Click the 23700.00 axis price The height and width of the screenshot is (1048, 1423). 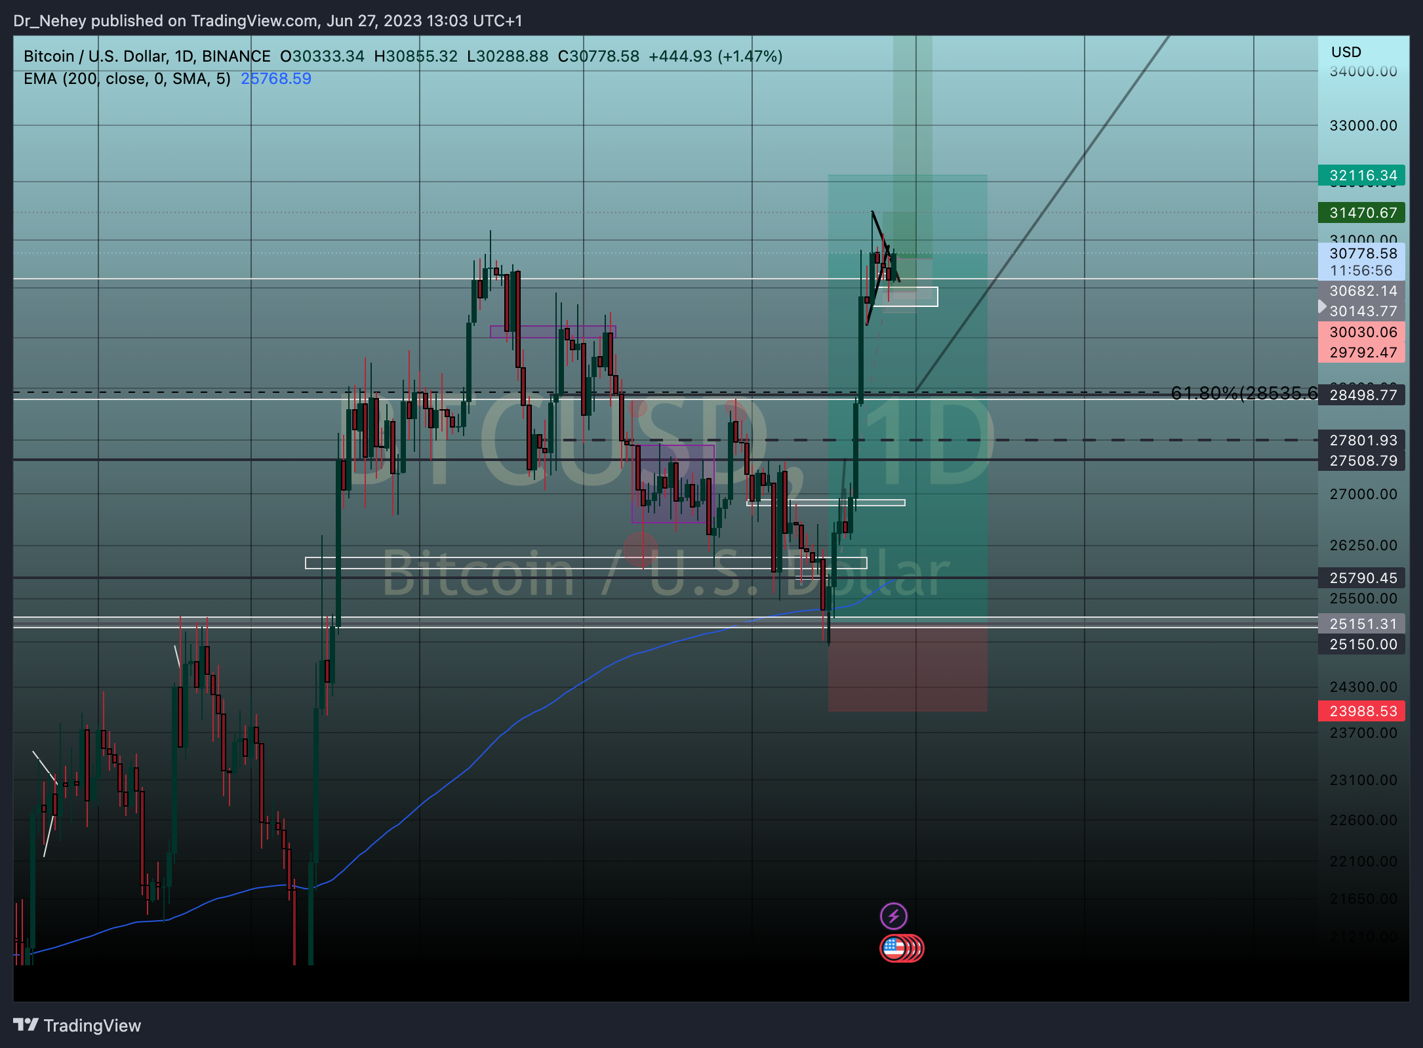coord(1363,733)
